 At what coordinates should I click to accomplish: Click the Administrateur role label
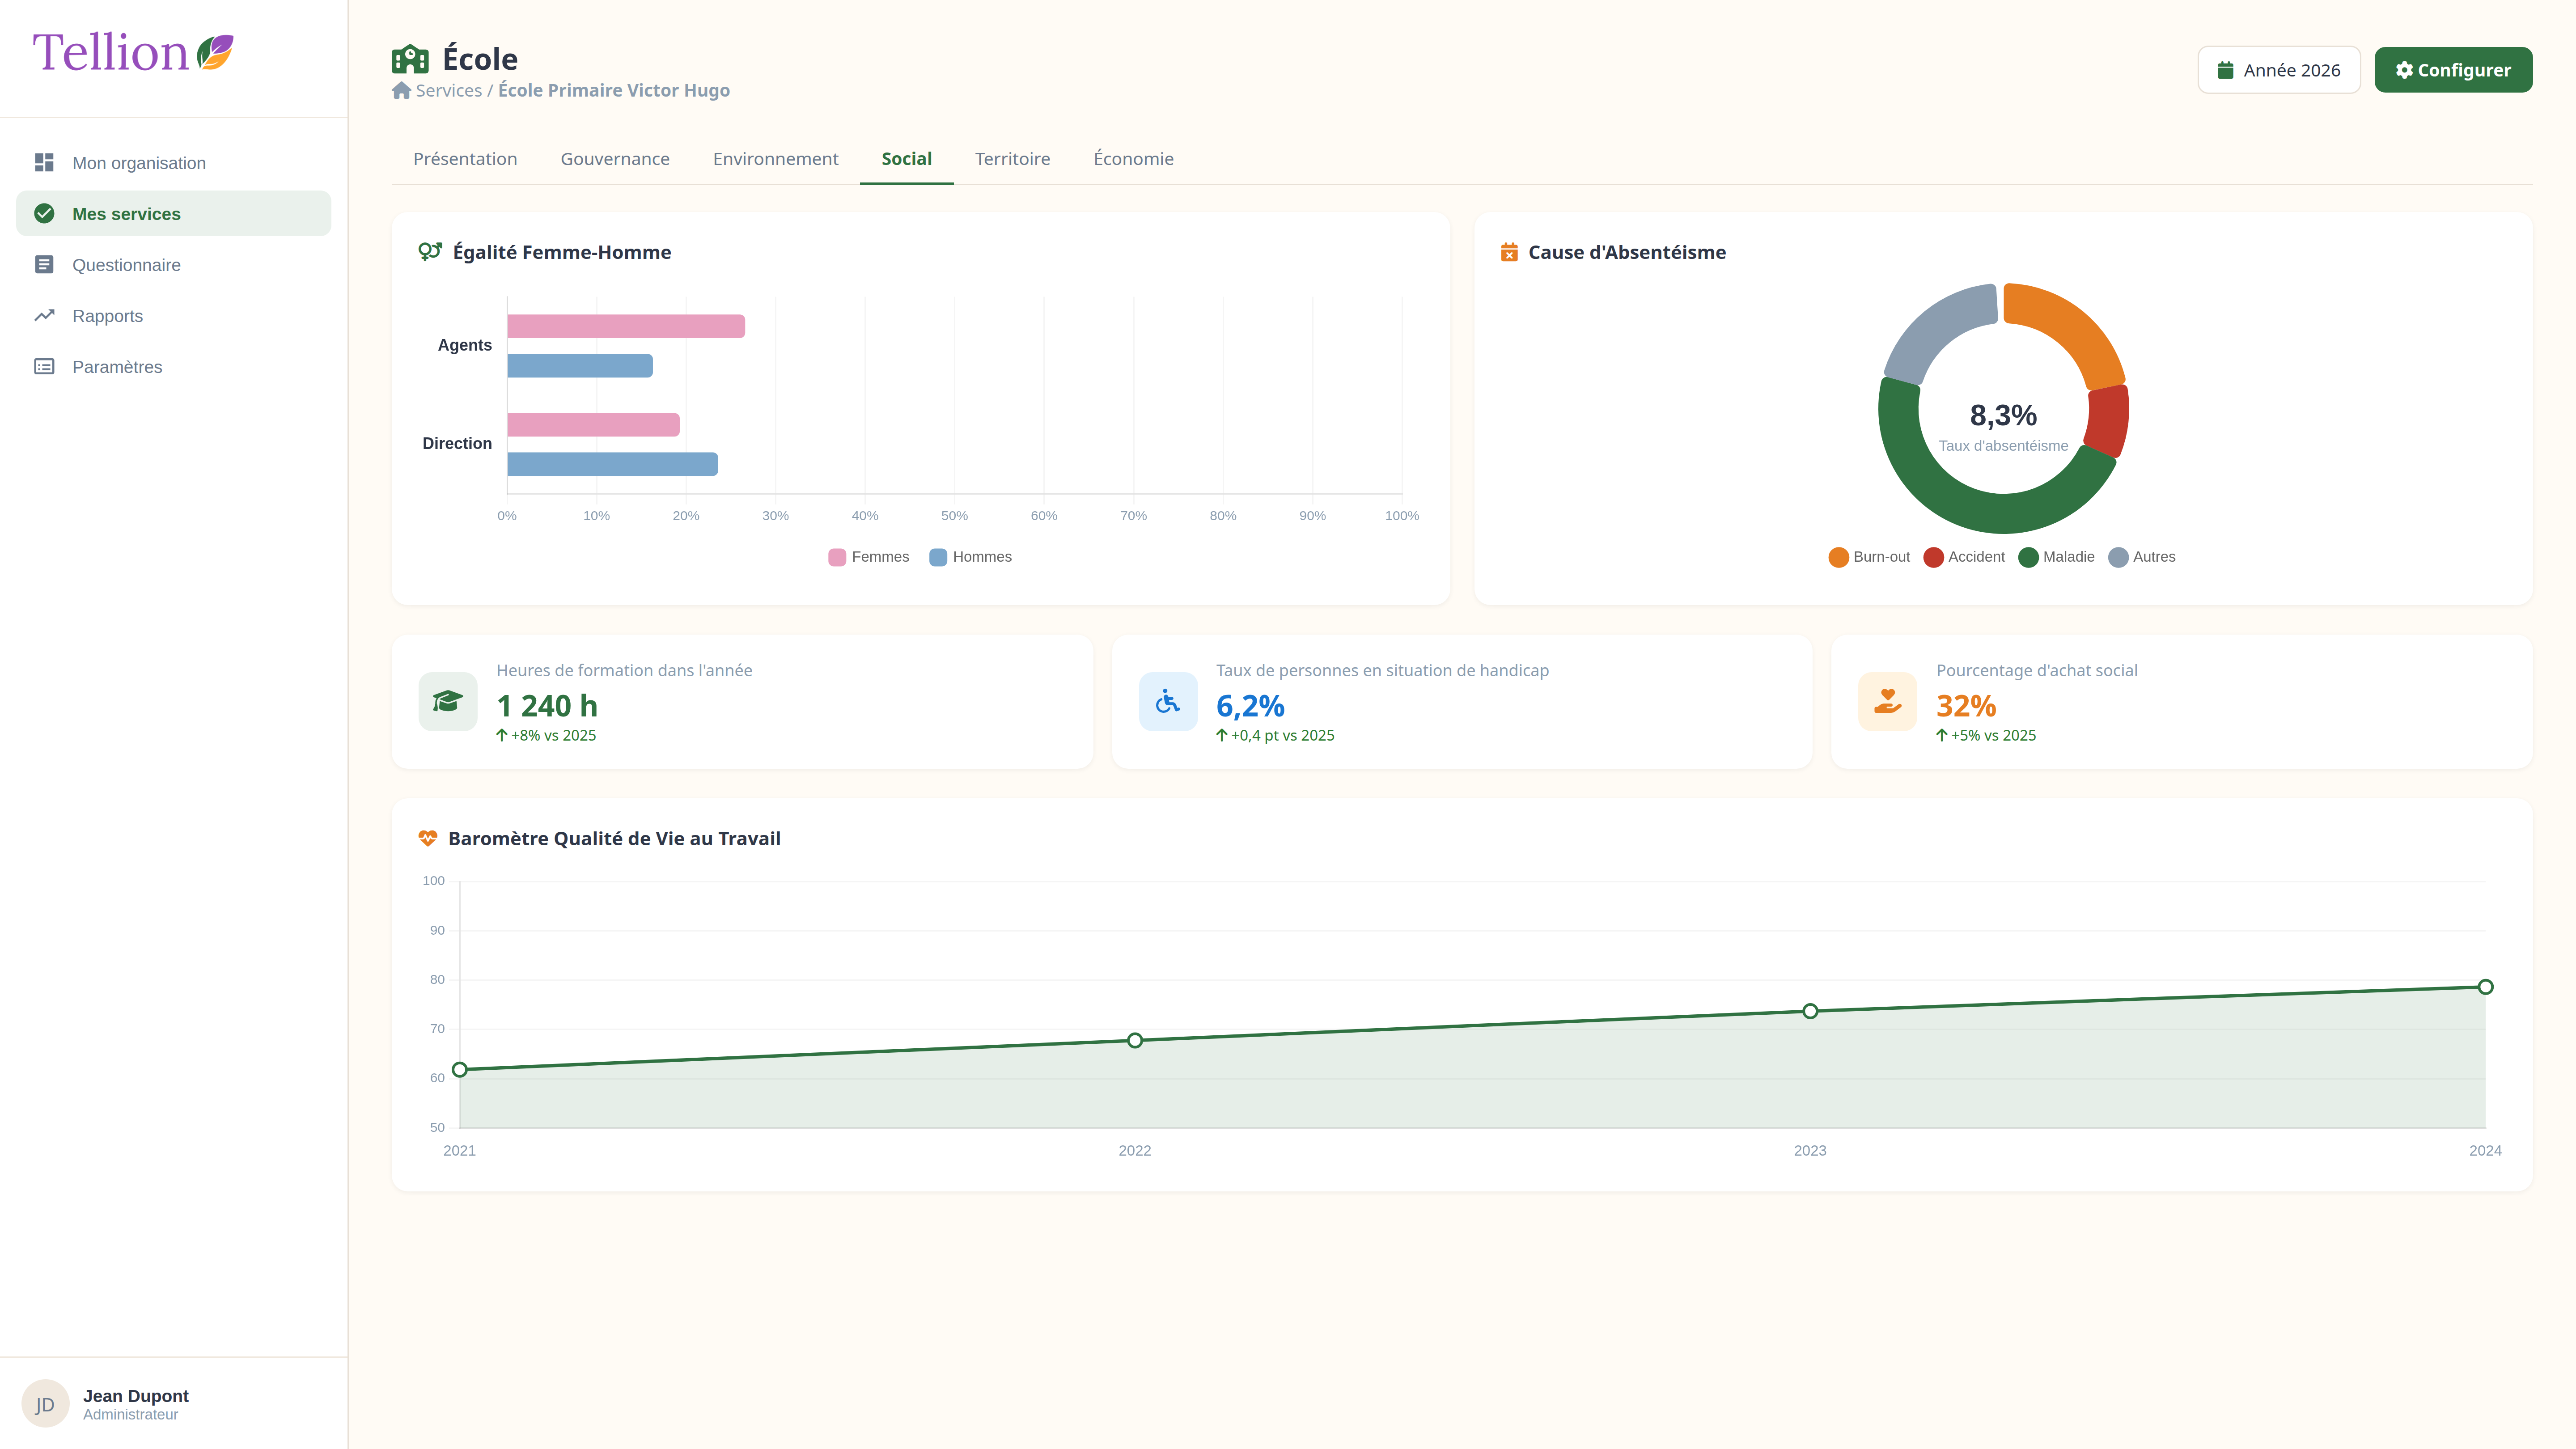point(130,1414)
